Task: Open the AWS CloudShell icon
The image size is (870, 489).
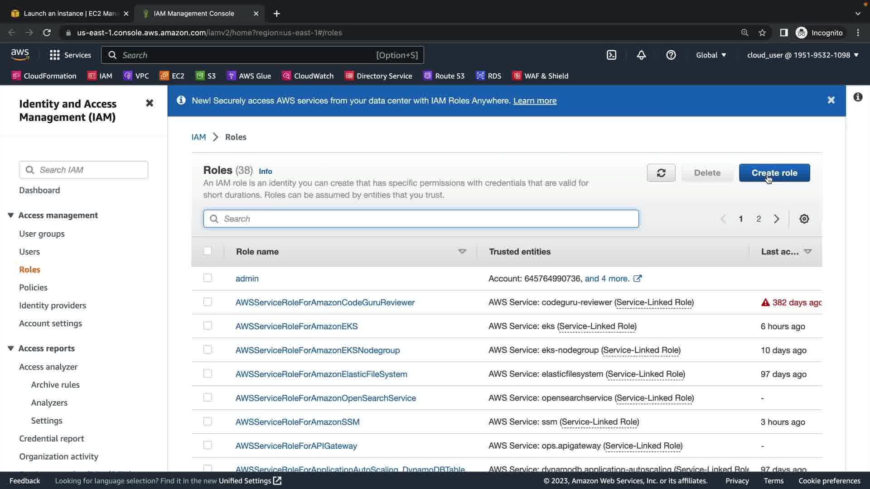Action: tap(611, 55)
